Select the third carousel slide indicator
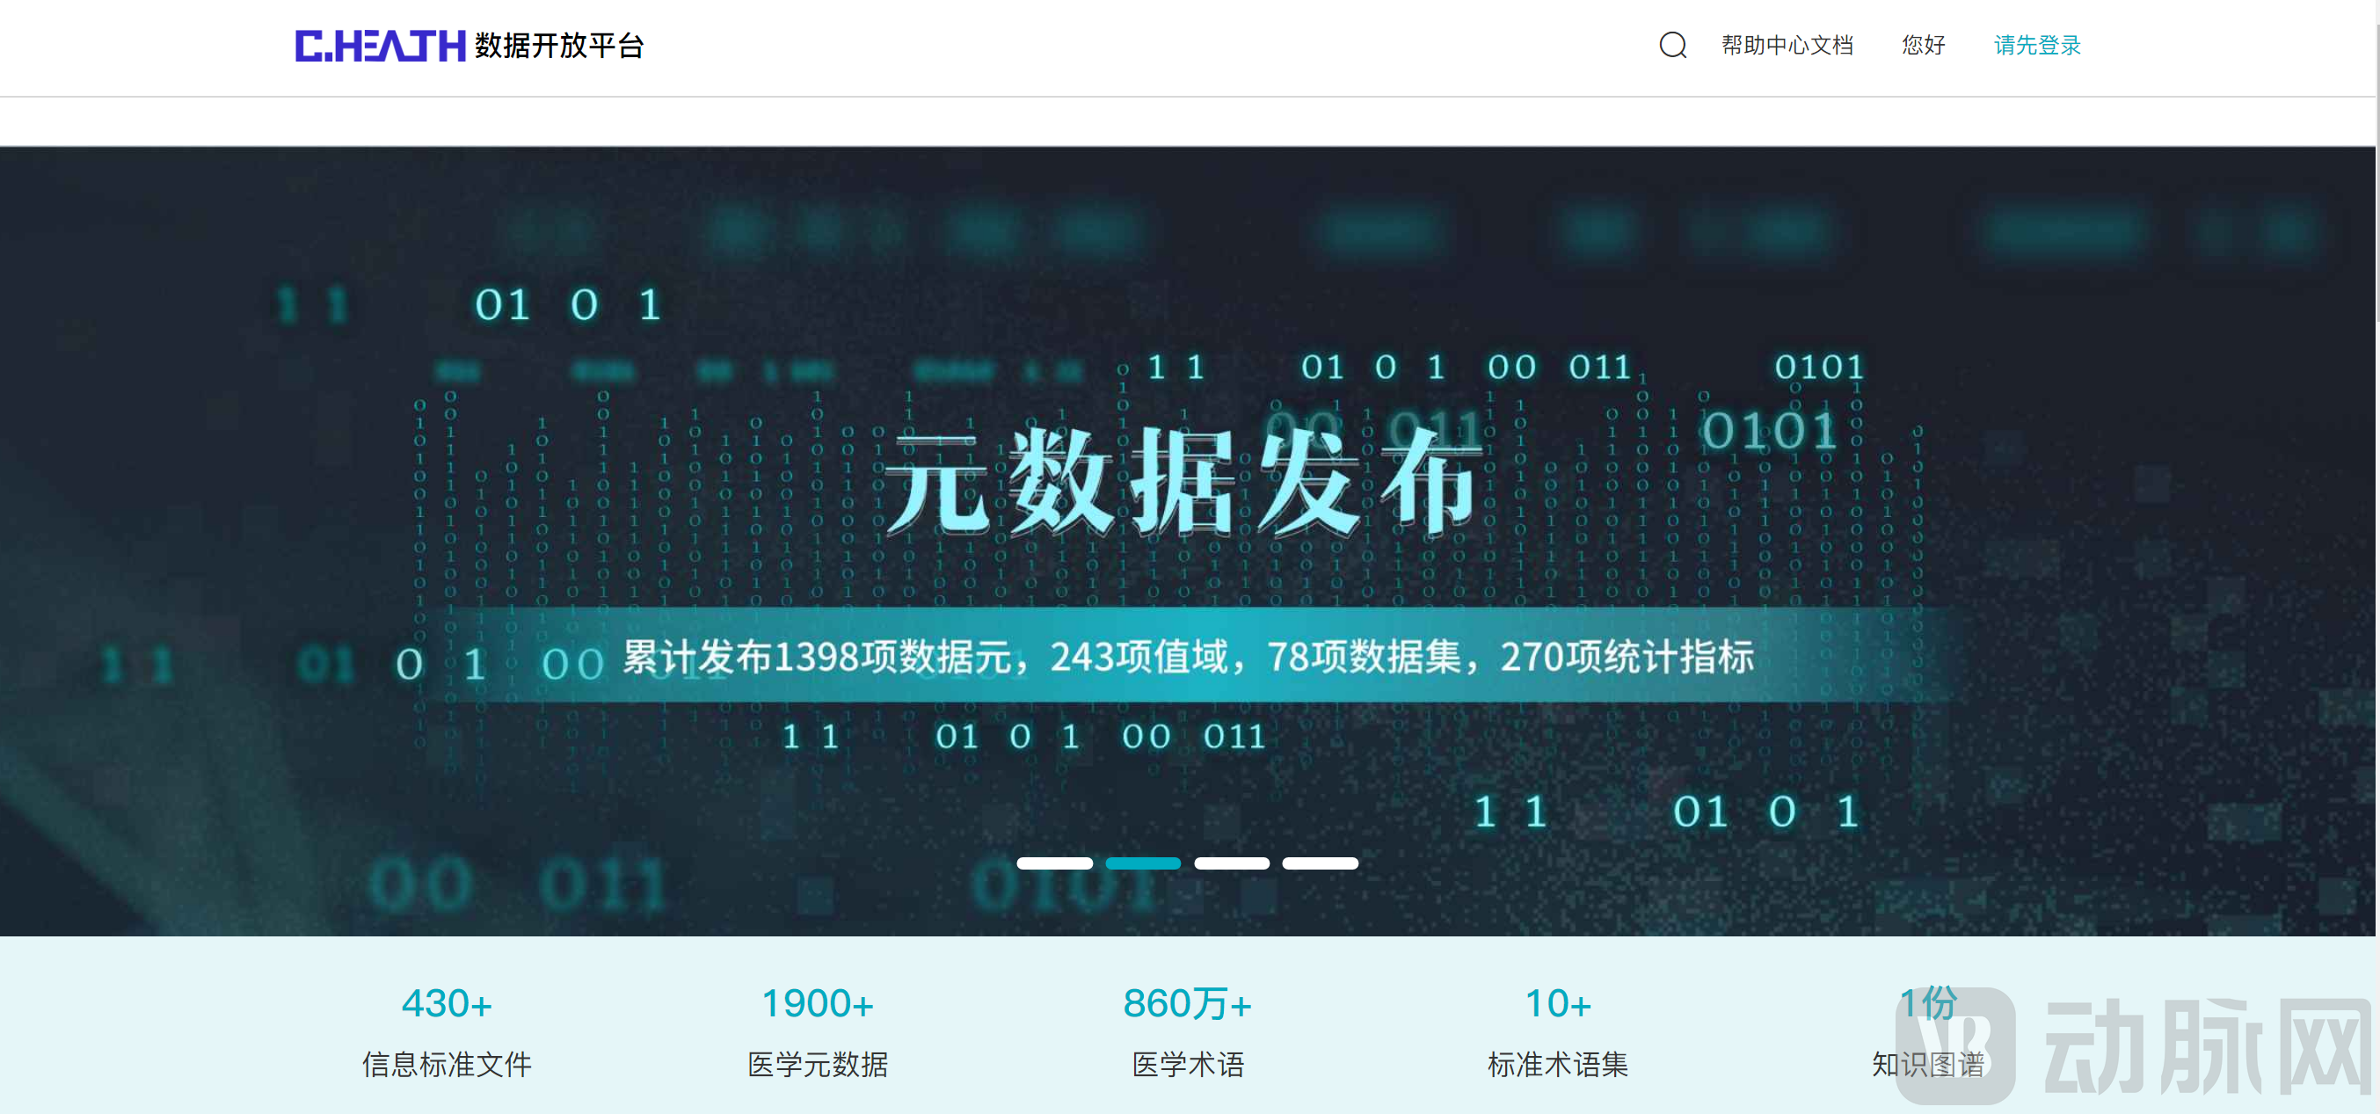Viewport: 2380px width, 1114px height. (x=1232, y=863)
